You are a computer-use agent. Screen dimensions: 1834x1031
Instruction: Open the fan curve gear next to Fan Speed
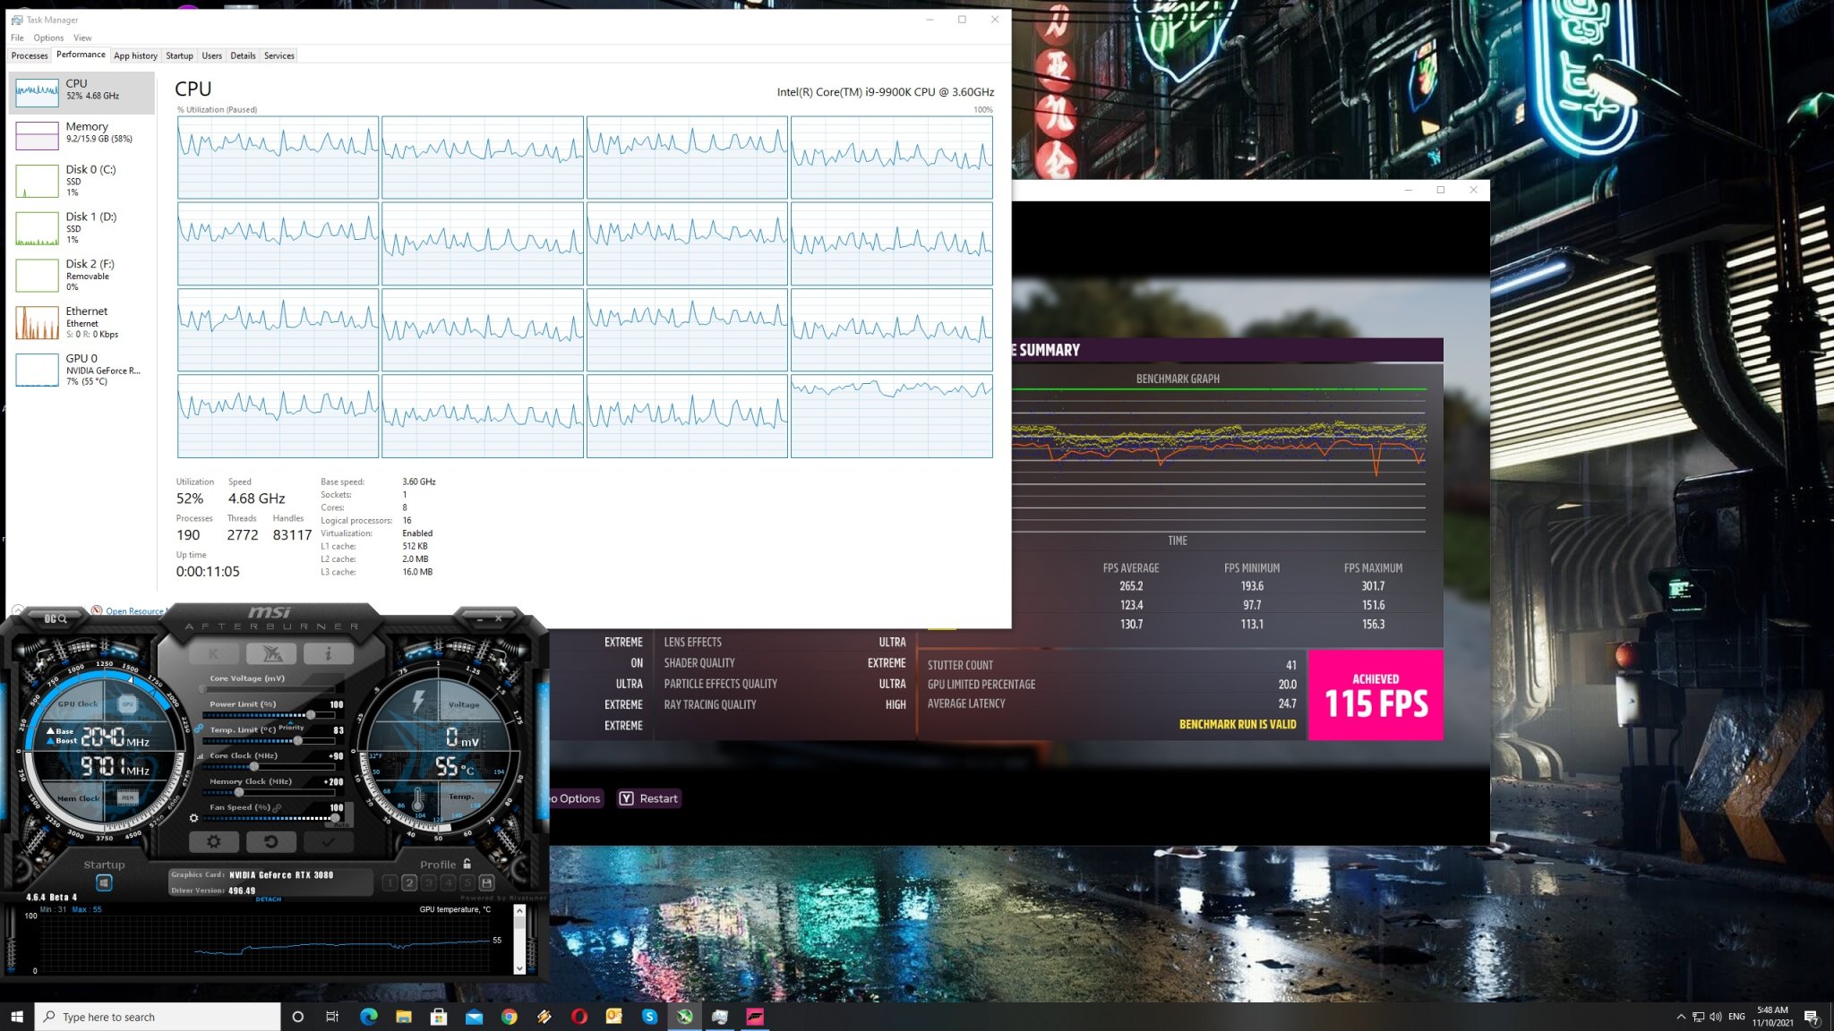[194, 818]
